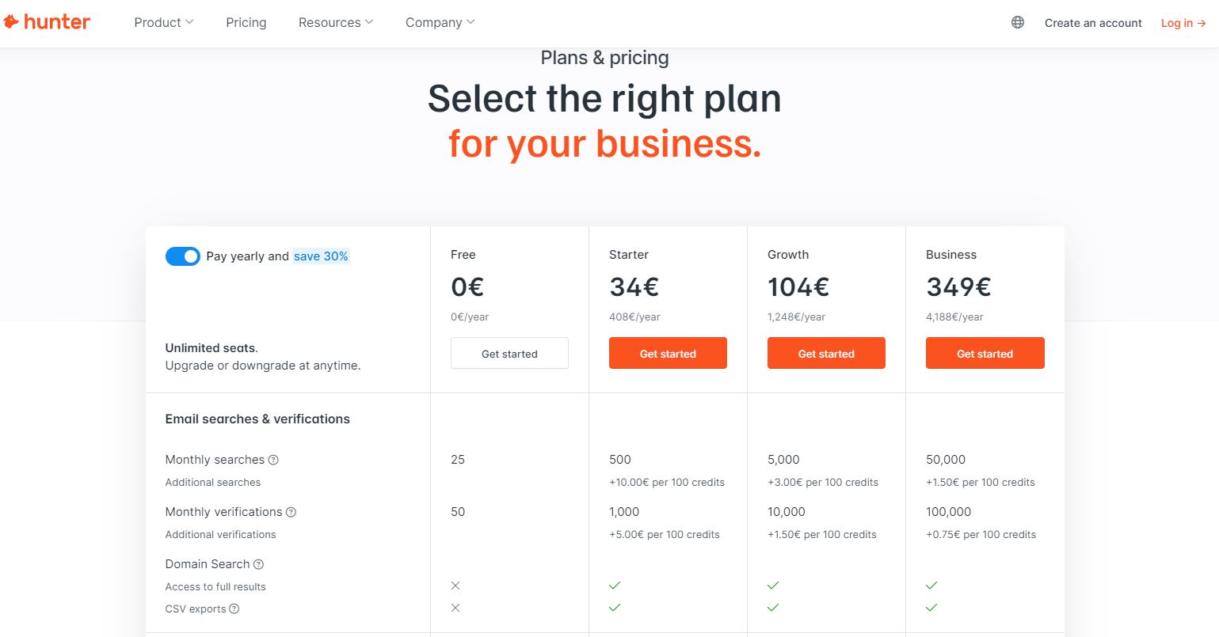This screenshot has height=637, width=1219.
Task: Click Get started for Growth plan
Action: pos(826,353)
